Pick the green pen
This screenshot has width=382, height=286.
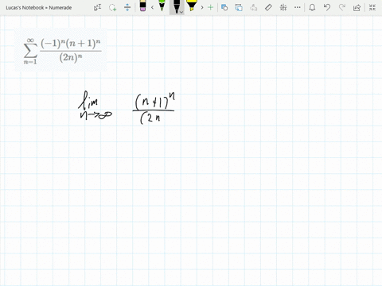[x=162, y=6]
